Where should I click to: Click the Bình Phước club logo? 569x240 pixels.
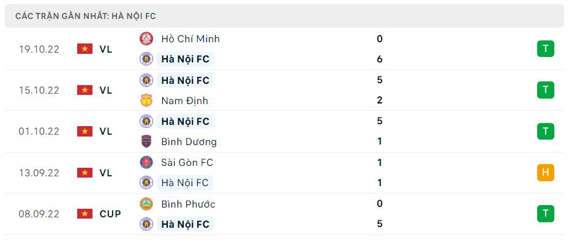(146, 204)
